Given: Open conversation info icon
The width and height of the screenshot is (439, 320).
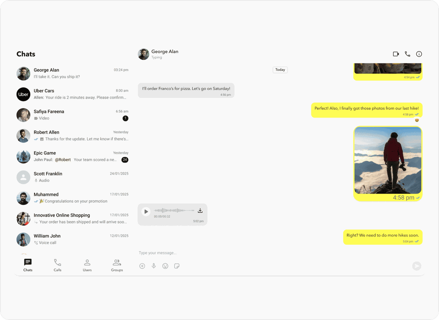Looking at the screenshot, I should pos(419,54).
